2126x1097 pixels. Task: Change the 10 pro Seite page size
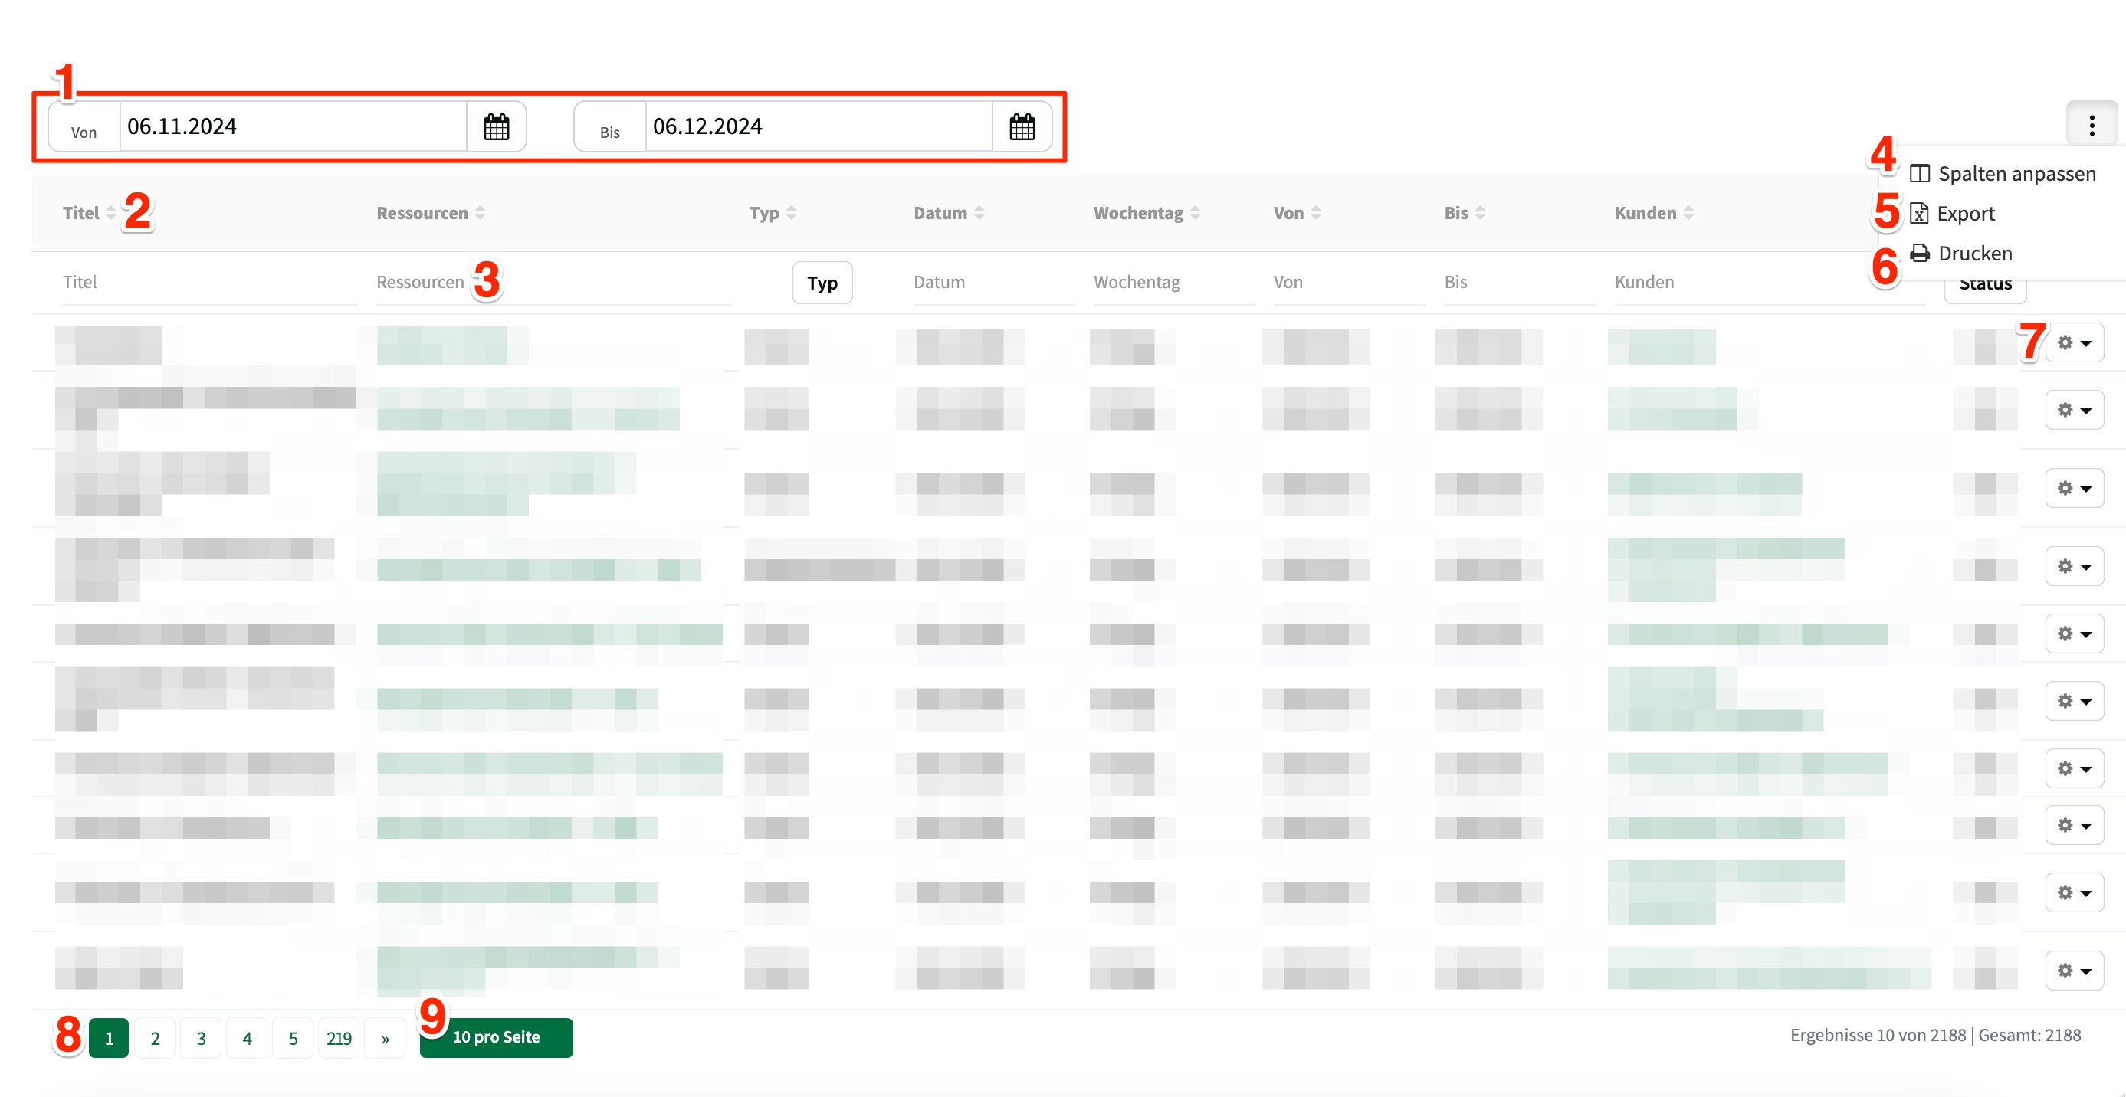496,1037
